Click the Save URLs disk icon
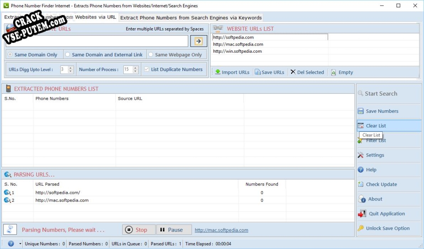 pyautogui.click(x=257, y=72)
